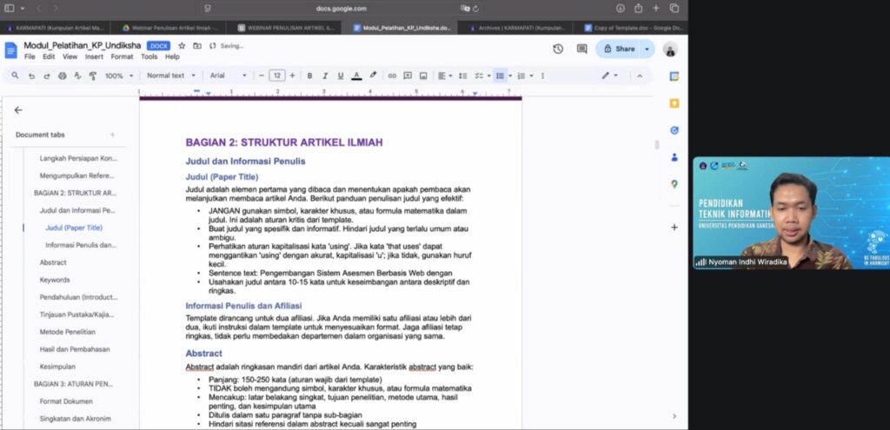Open the Arial font dropdown
The height and width of the screenshot is (430, 890).
click(228, 76)
